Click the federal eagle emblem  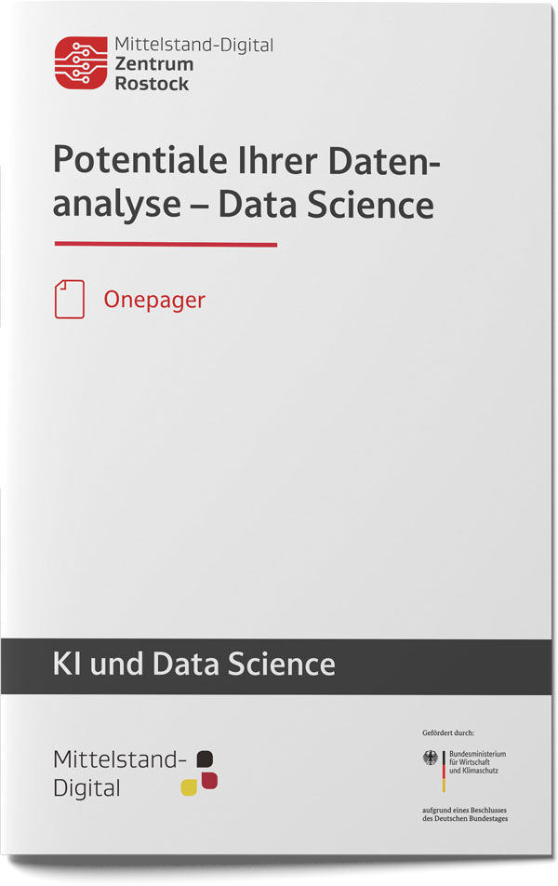tap(428, 758)
